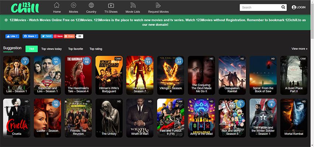Open the Cruella poster

click(17, 118)
